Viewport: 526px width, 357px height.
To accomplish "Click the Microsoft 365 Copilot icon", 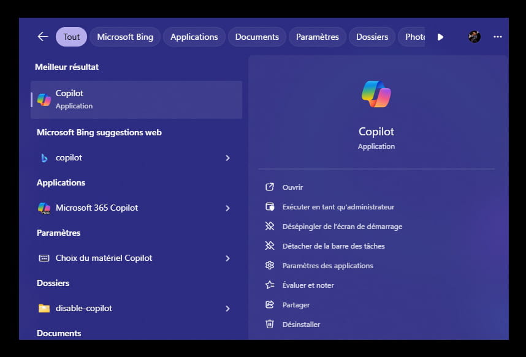I will click(x=44, y=208).
